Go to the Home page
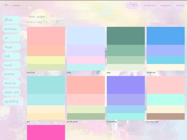 (12, 20)
